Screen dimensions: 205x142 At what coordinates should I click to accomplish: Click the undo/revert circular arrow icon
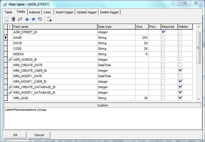point(40,19)
